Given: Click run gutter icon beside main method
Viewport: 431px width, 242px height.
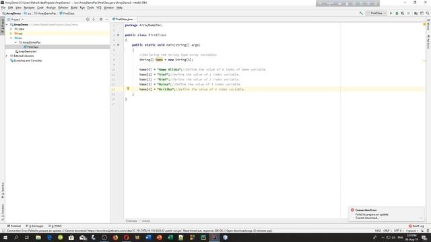Looking at the screenshot, I should coord(119,45).
